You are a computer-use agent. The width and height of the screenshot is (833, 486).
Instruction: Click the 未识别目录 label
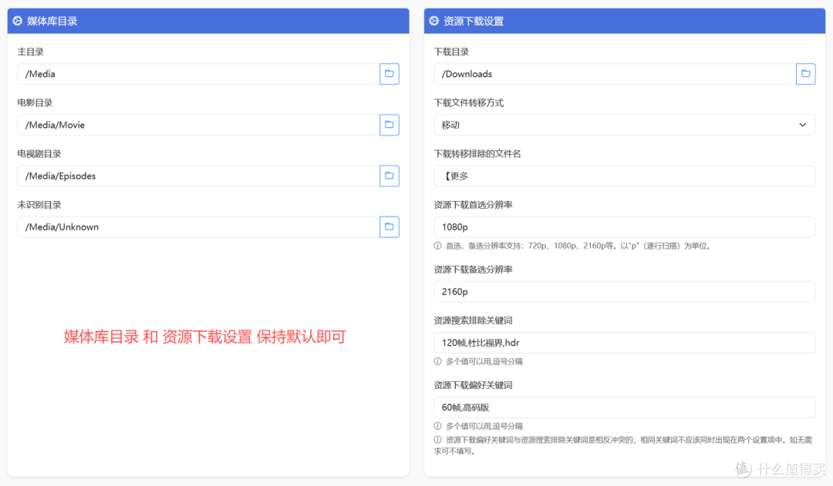pyautogui.click(x=39, y=205)
